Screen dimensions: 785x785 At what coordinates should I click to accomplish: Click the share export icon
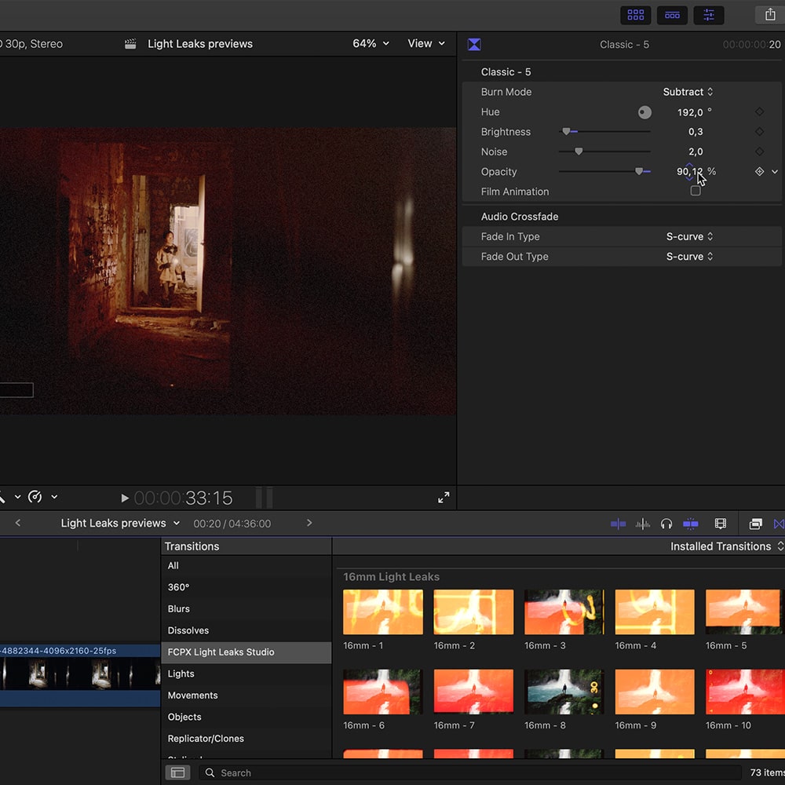(x=769, y=15)
